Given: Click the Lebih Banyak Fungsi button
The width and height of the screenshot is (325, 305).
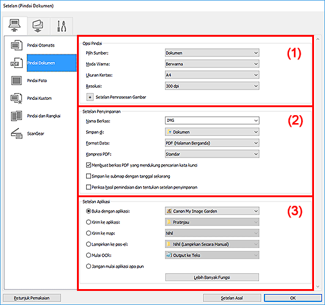Looking at the screenshot, I should 212,277.
